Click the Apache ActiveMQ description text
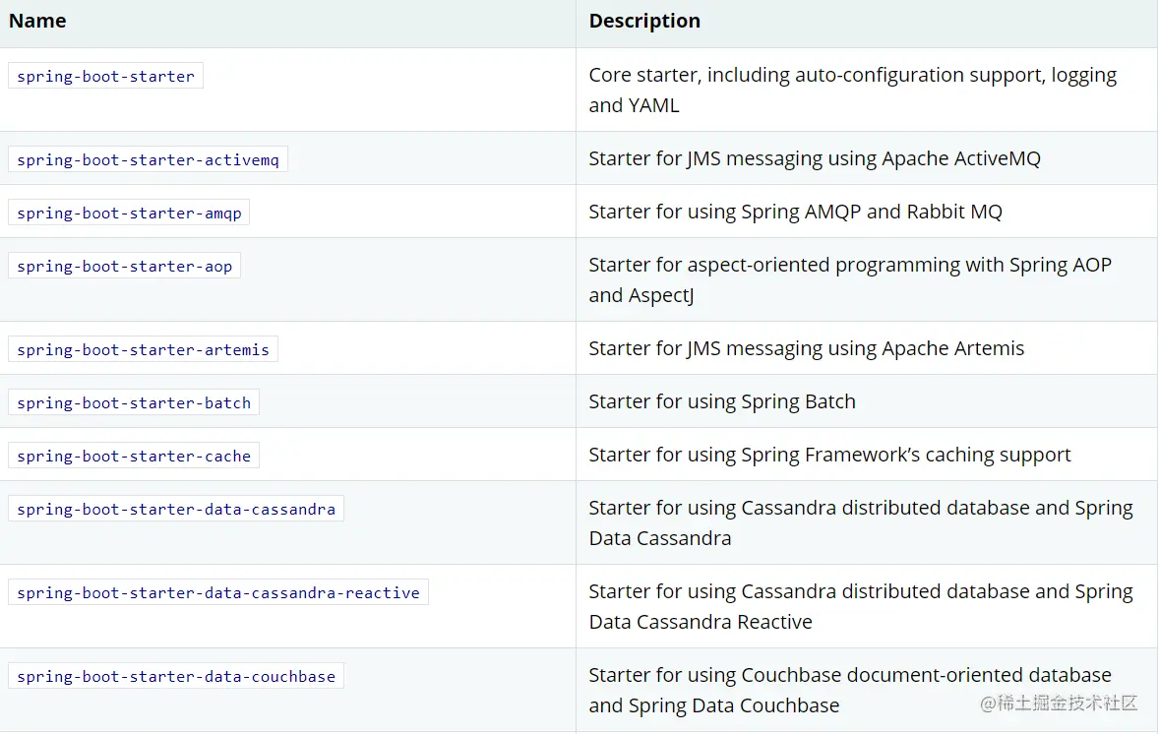Screen dimensions: 1159x734 (815, 158)
